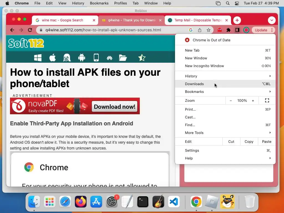Choose New Tab from the Chrome menu
Image resolution: width=284 pixels, height=213 pixels.
225,50
